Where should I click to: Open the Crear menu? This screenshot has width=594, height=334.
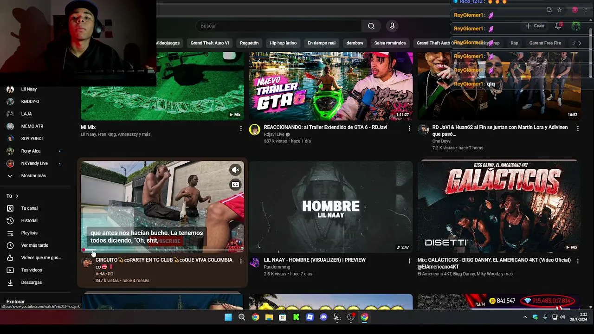tap(535, 26)
